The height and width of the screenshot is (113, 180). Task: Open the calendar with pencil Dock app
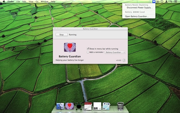coord(88,106)
